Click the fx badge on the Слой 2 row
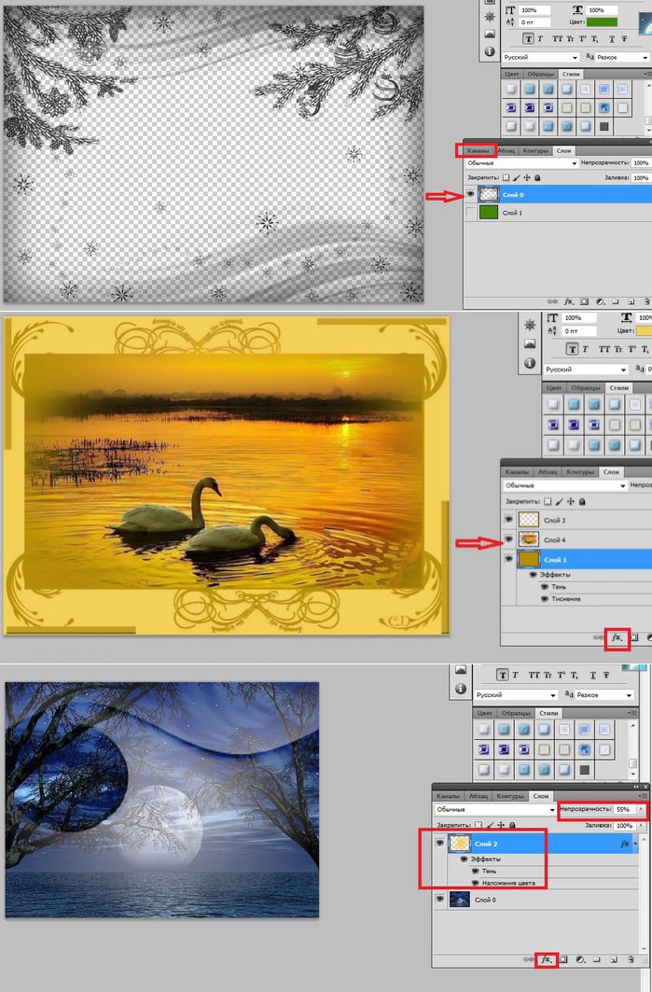The image size is (652, 992). pyautogui.click(x=624, y=844)
